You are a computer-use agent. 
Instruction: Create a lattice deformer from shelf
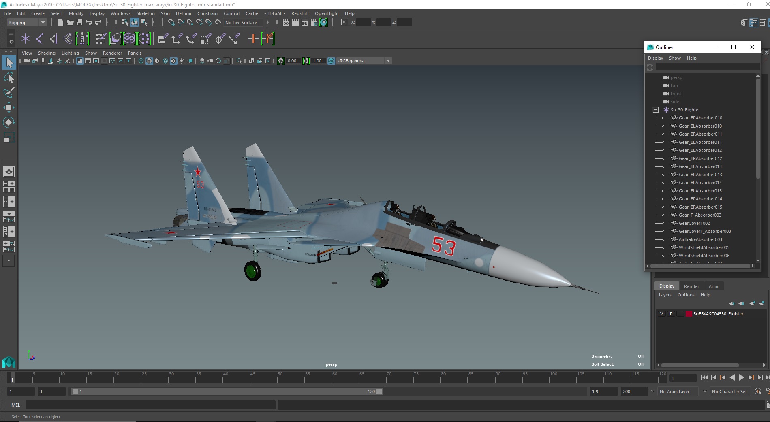[x=129, y=39]
